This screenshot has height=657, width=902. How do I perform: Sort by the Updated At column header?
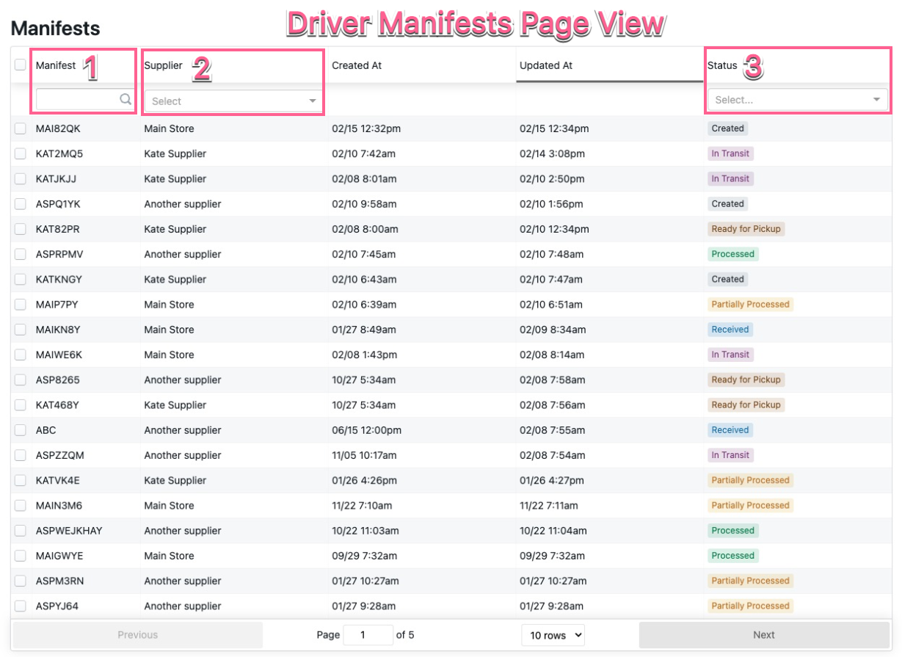(546, 65)
